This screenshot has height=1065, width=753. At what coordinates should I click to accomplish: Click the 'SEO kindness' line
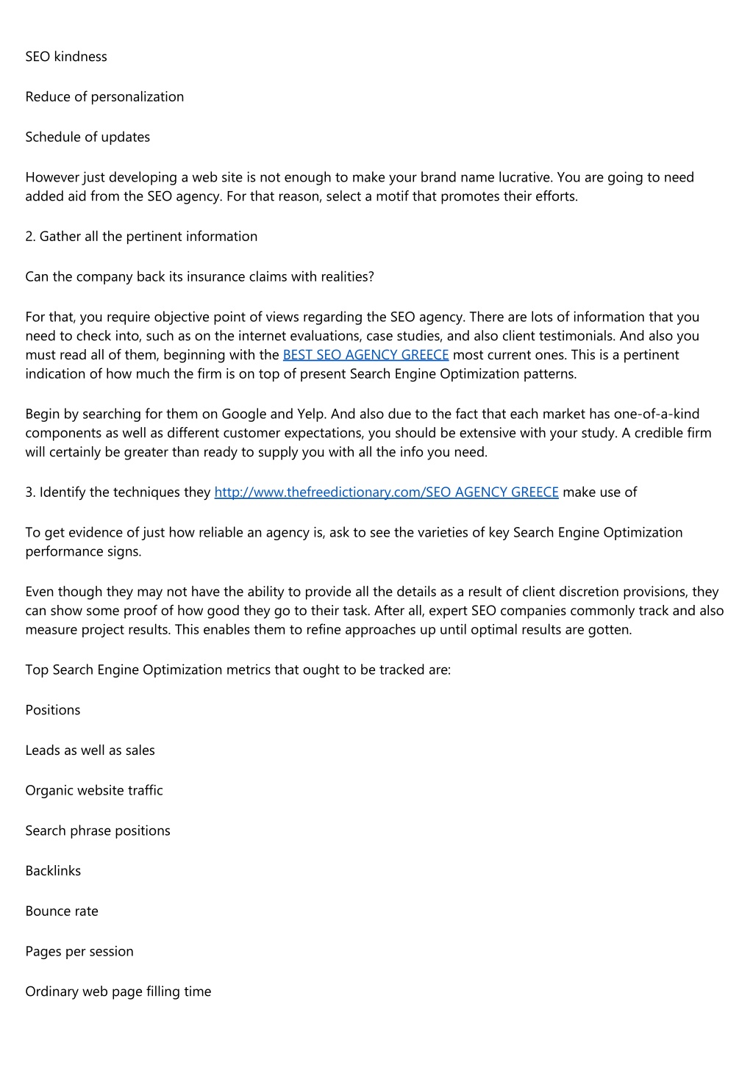(x=66, y=57)
